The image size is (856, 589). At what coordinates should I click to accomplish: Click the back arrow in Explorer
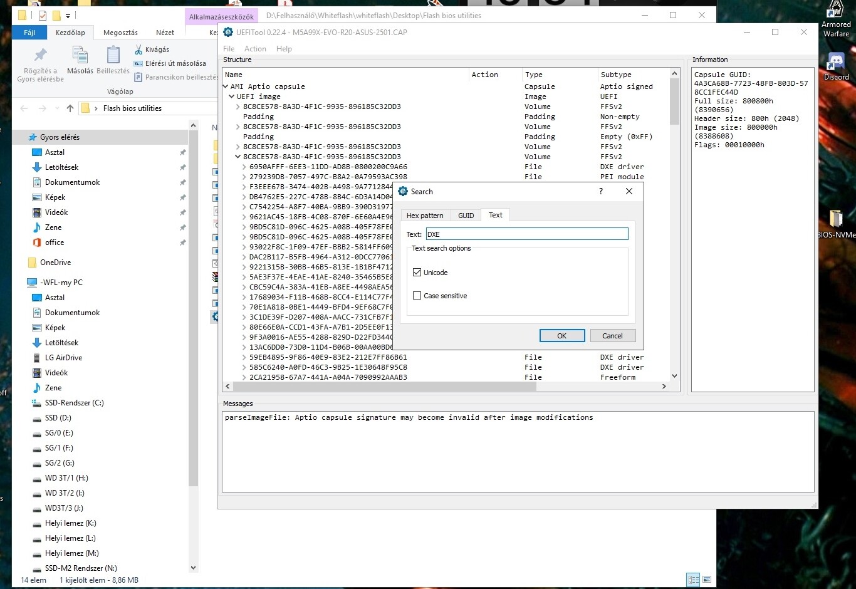[24, 108]
